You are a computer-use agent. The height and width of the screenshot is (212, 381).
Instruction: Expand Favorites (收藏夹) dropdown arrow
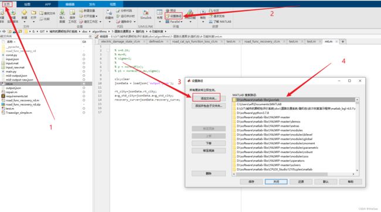pos(109,22)
